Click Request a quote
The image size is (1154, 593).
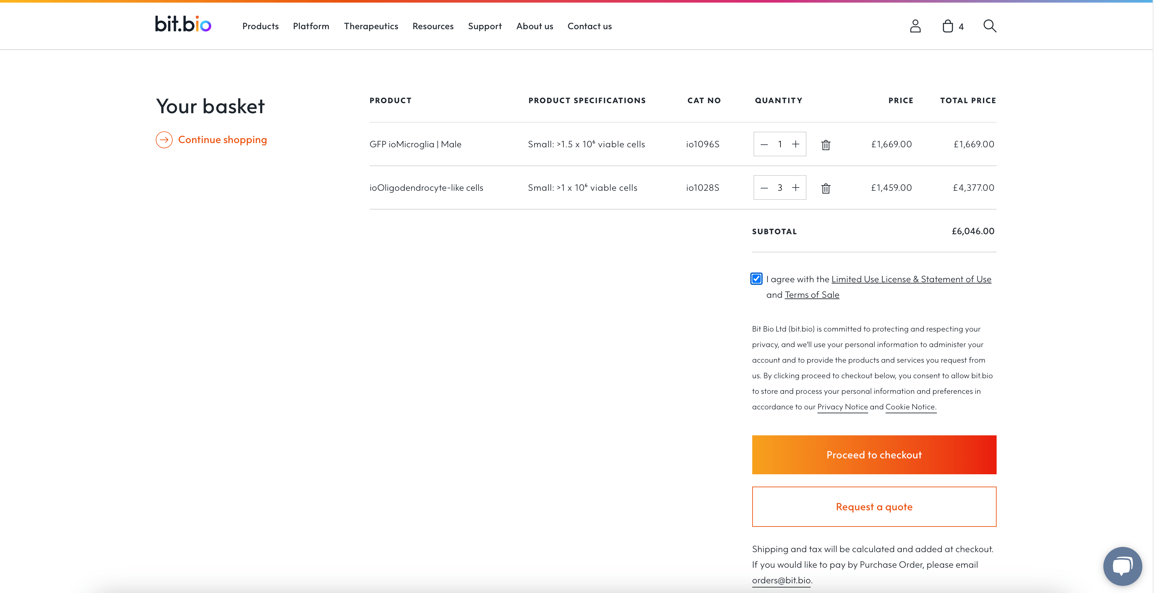pyautogui.click(x=874, y=506)
